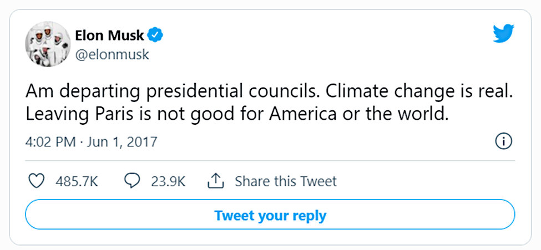Open the Elon Musk display name link
The height and width of the screenshot is (250, 541).
(x=109, y=35)
